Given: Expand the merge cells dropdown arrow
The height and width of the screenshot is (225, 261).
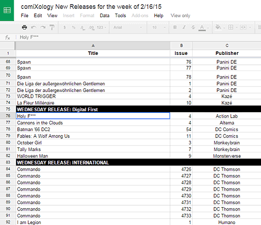Looking at the screenshot, I should click(x=250, y=28).
